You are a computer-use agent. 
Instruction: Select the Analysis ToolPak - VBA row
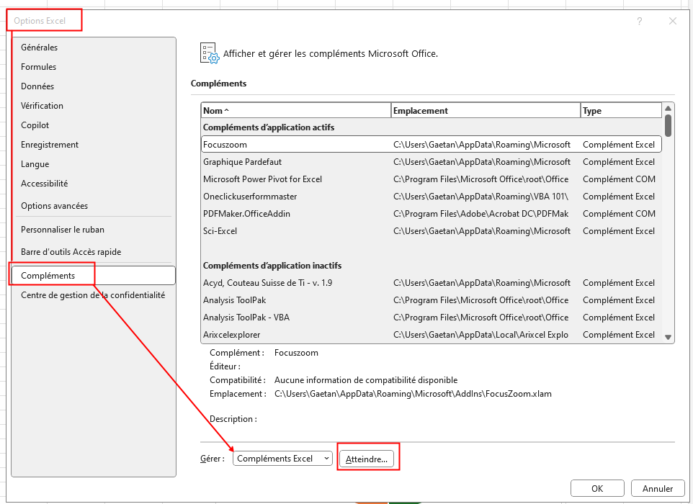coord(246,318)
